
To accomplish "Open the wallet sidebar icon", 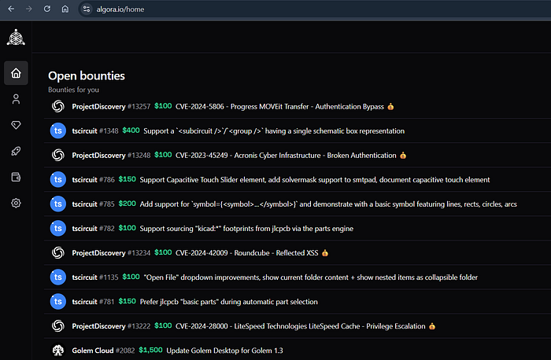I will click(16, 177).
